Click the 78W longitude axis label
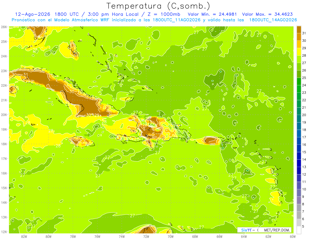311x240 pixels. tap(73, 236)
